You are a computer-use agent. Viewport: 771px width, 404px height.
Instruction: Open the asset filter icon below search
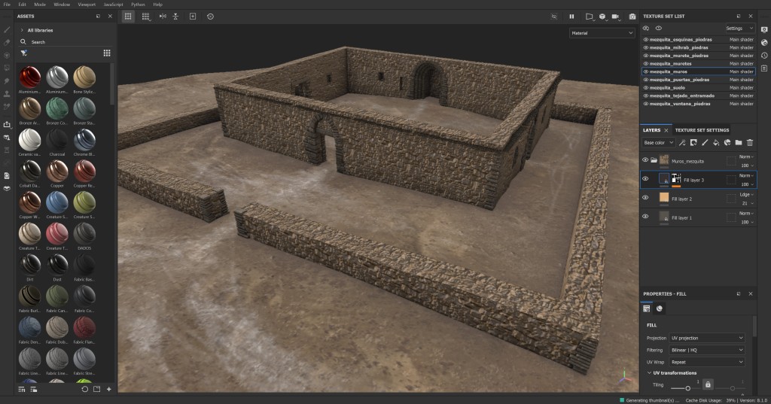click(24, 53)
